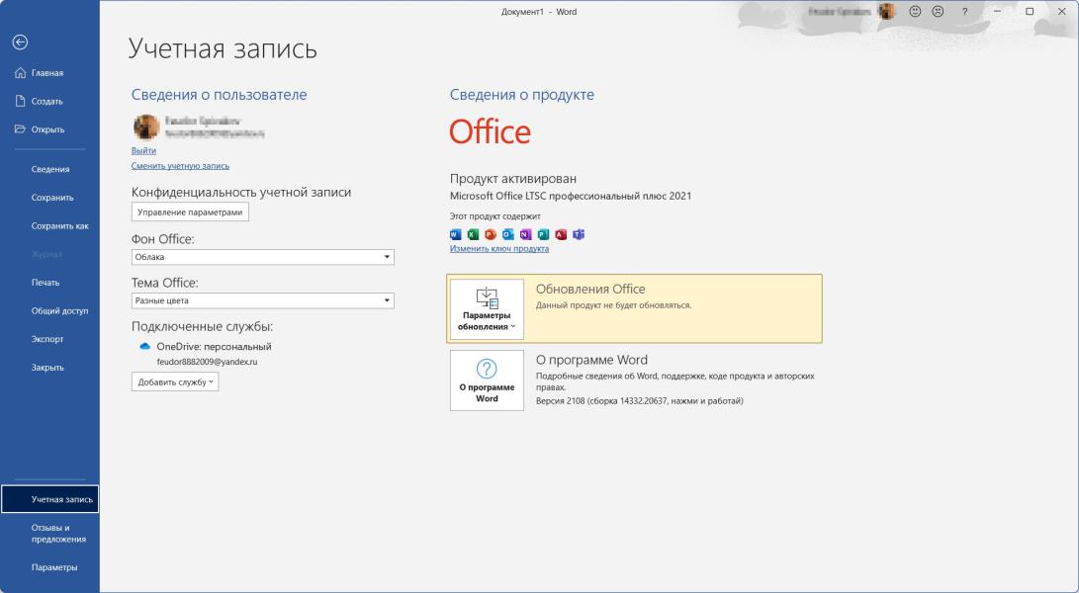Screen dimensions: 1079x593
Task: Click the О программе Word button
Action: (x=487, y=381)
